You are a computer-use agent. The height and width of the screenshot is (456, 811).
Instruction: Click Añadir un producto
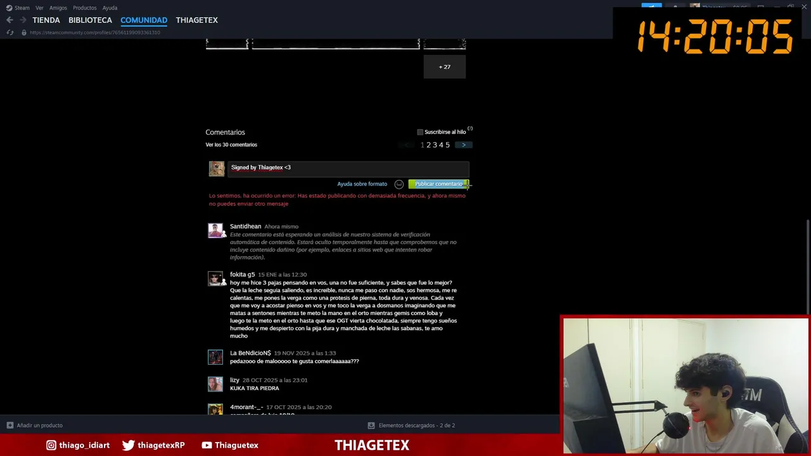coord(39,426)
